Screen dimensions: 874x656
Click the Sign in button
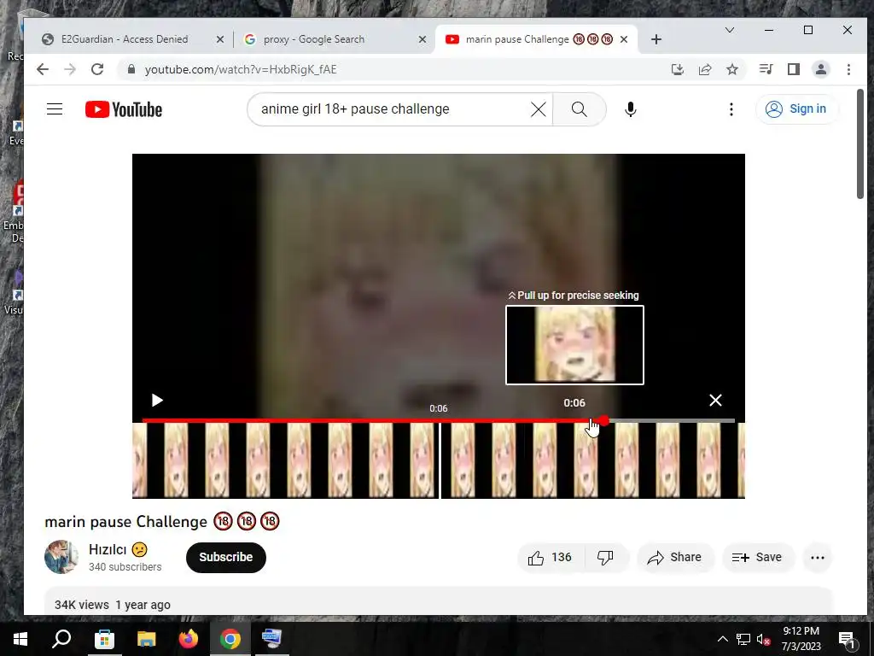click(x=796, y=108)
